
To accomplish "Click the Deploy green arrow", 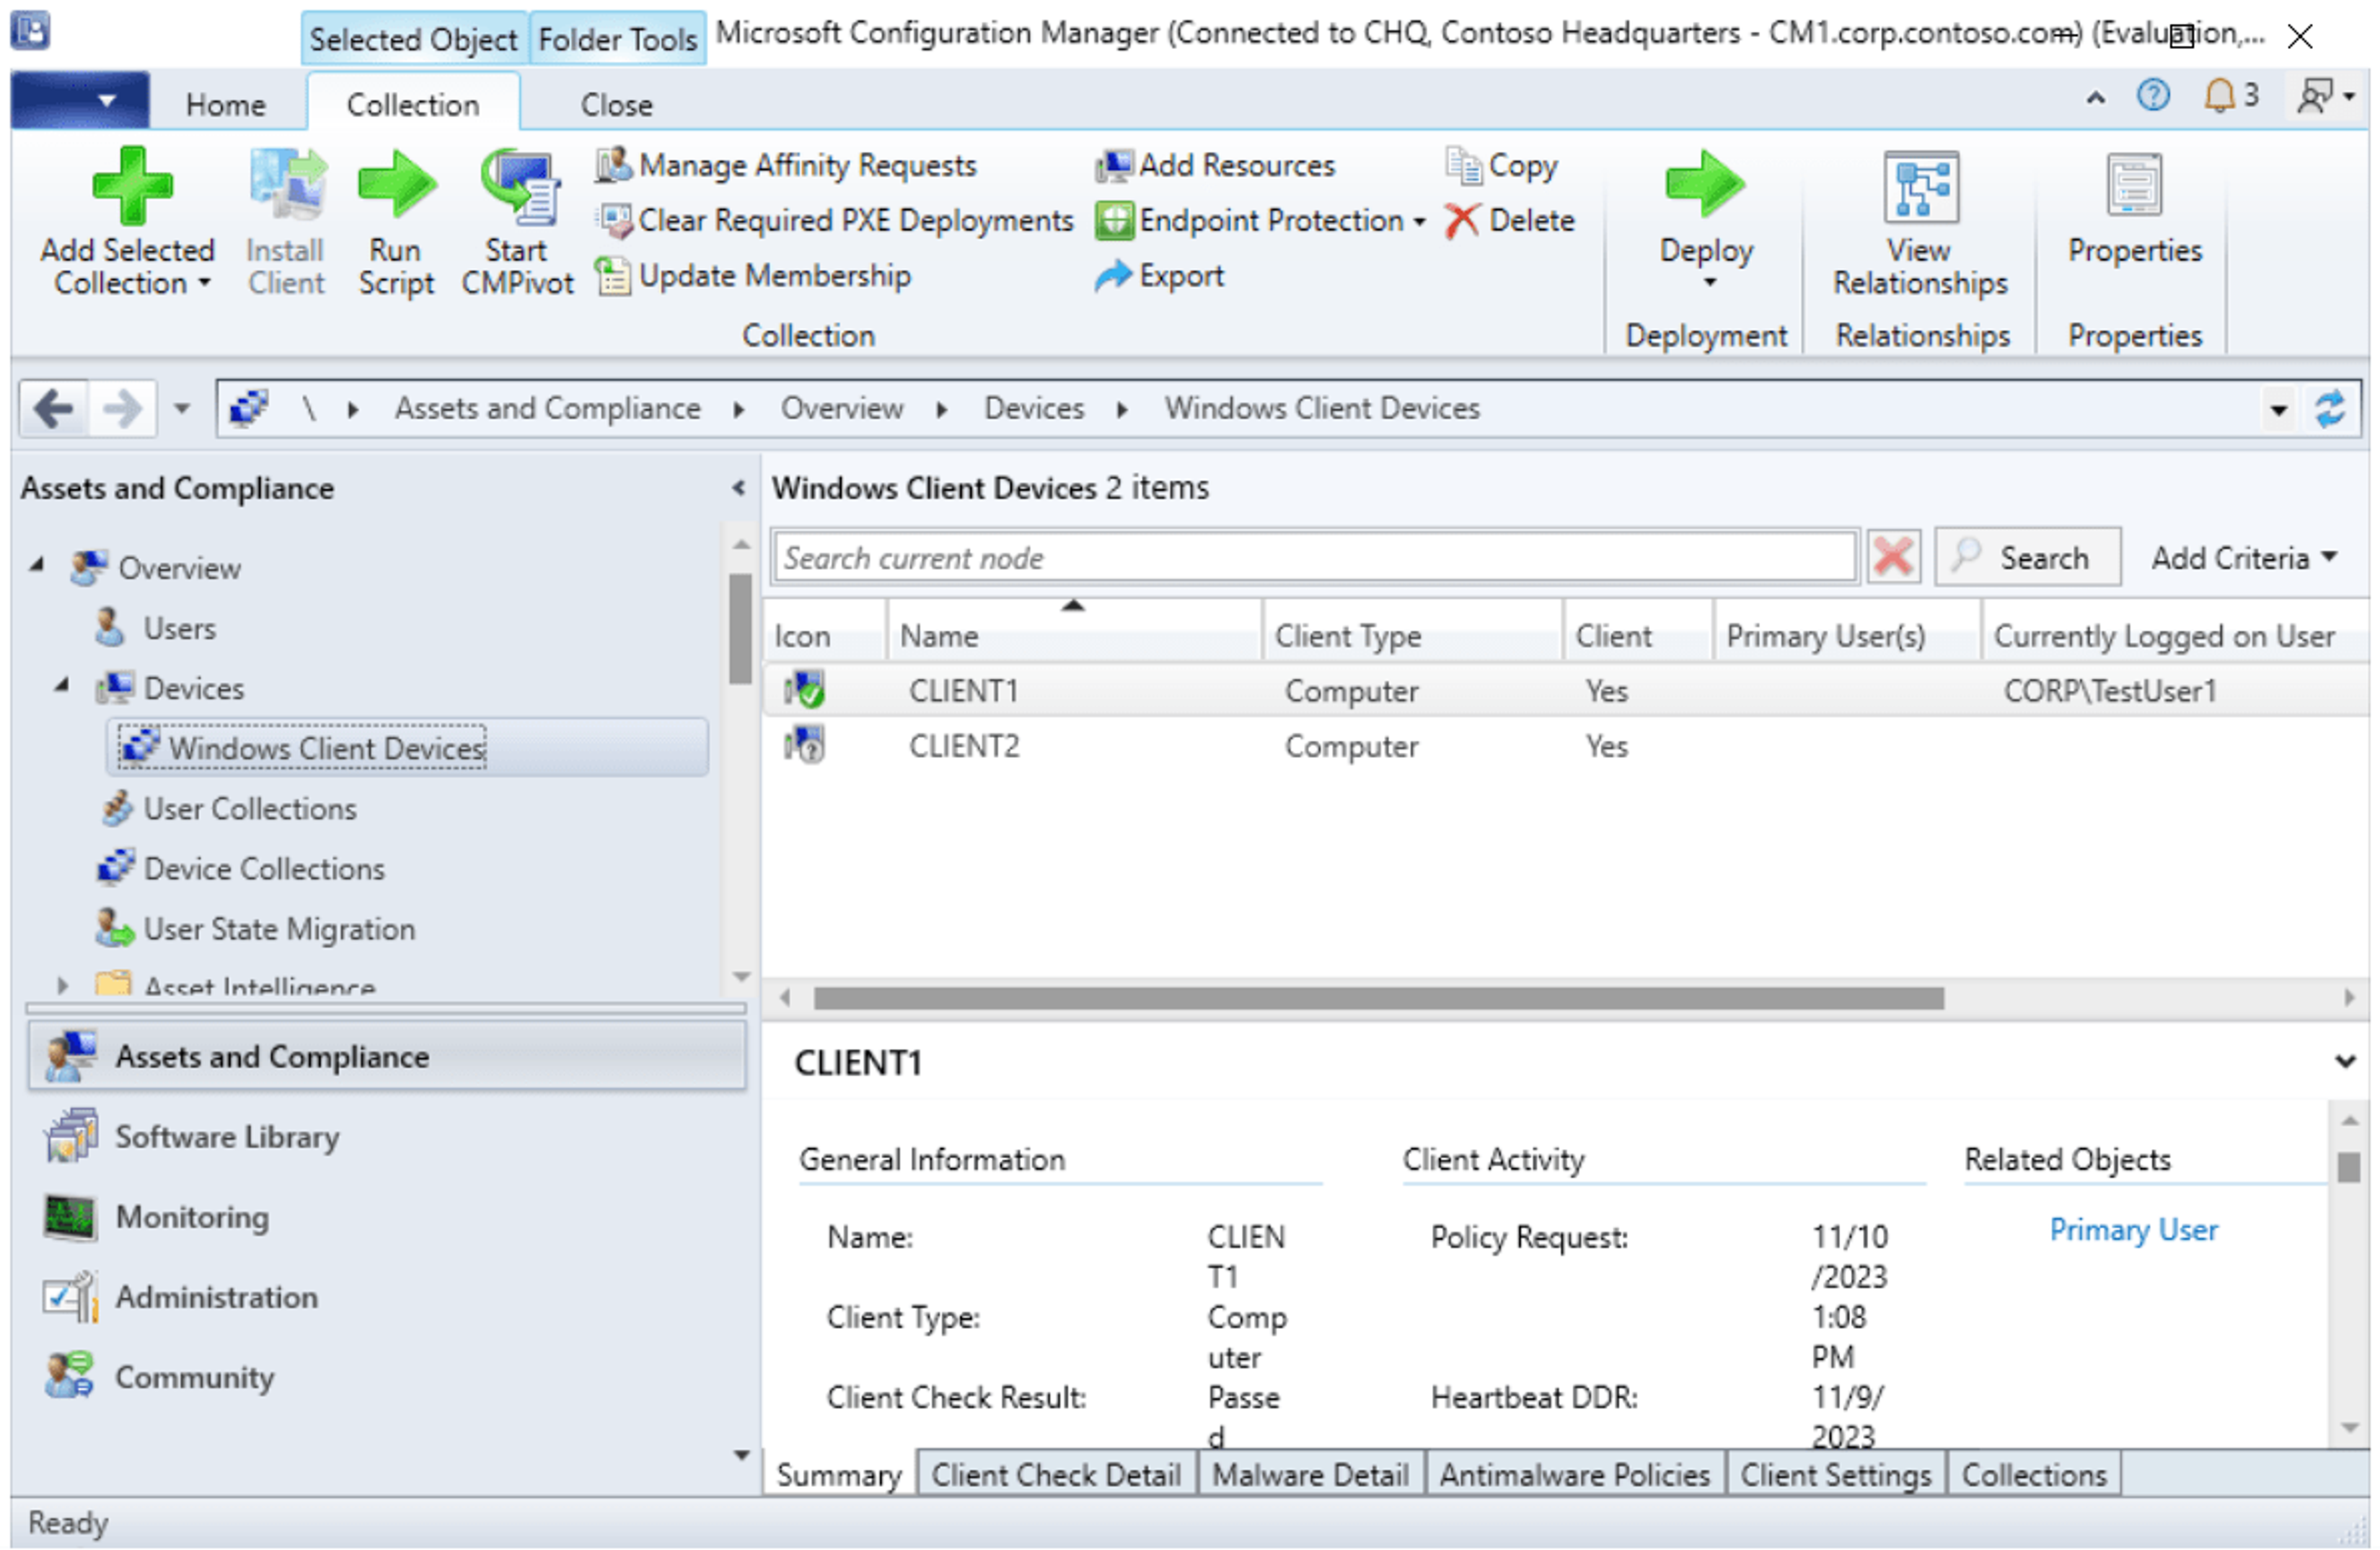I will tap(1707, 185).
